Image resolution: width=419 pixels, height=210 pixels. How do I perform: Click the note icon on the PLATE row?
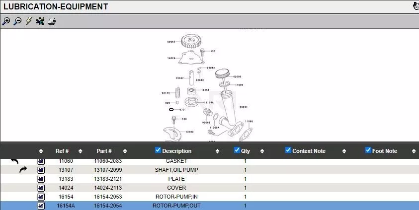click(41, 179)
